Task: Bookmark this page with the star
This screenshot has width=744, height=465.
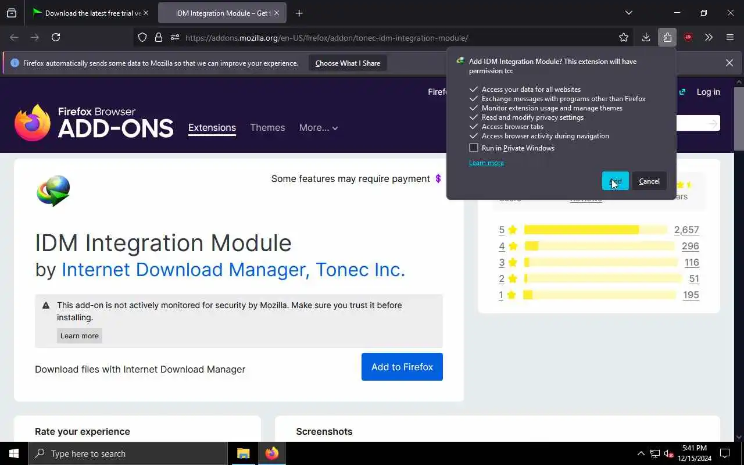Action: 624,37
